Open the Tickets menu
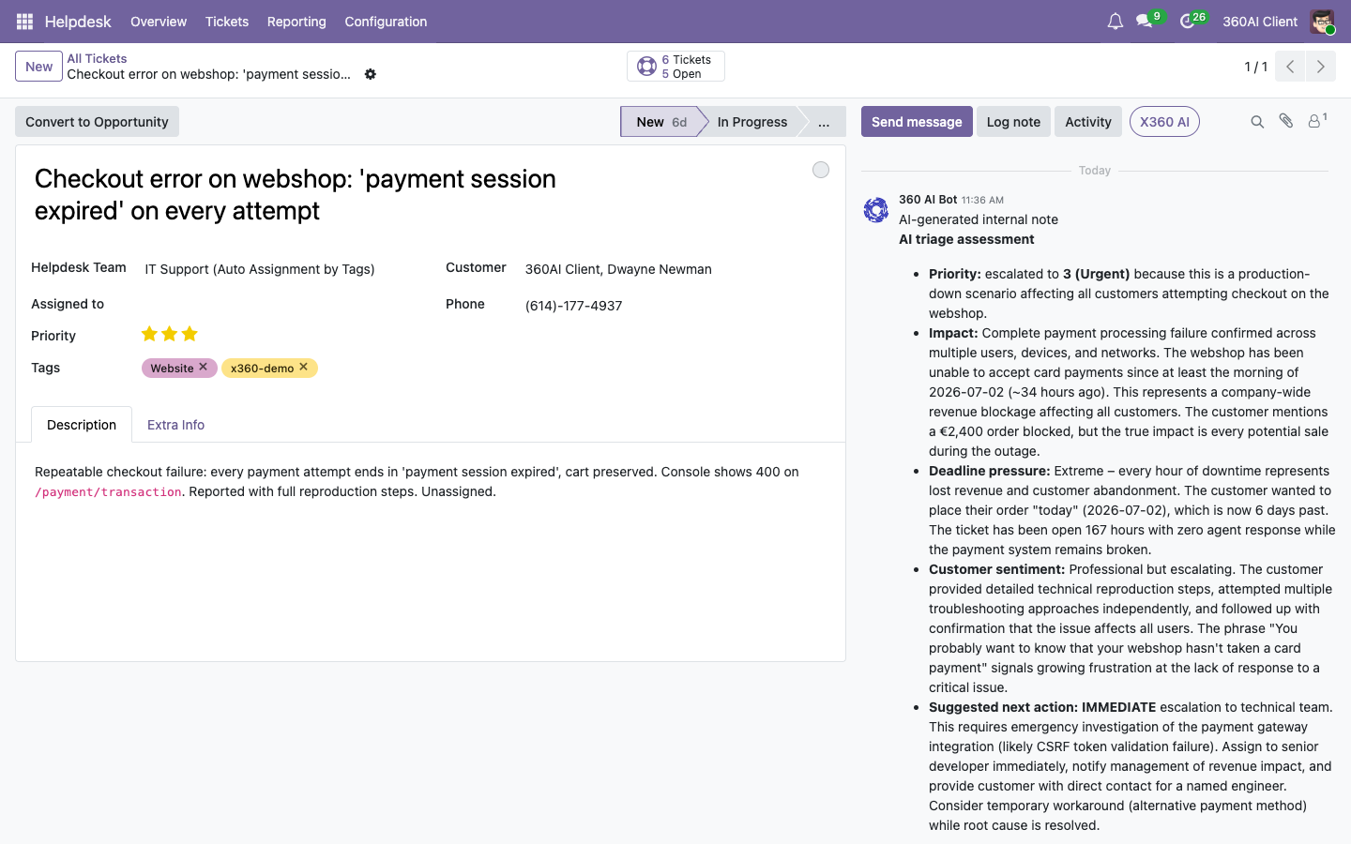This screenshot has height=844, width=1351. coord(227,22)
